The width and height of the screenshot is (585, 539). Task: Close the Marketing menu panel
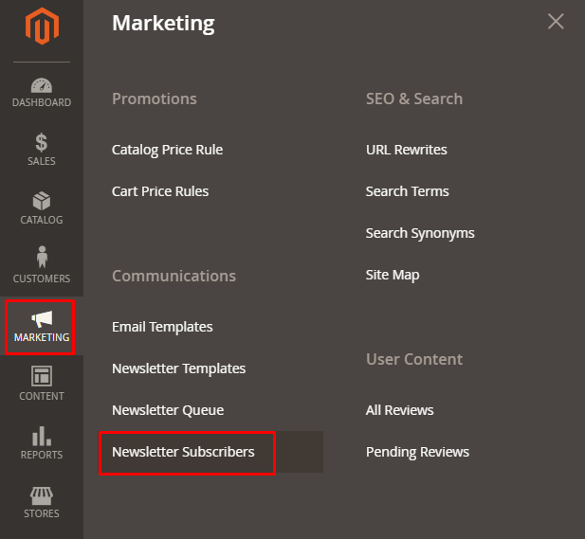tap(556, 21)
